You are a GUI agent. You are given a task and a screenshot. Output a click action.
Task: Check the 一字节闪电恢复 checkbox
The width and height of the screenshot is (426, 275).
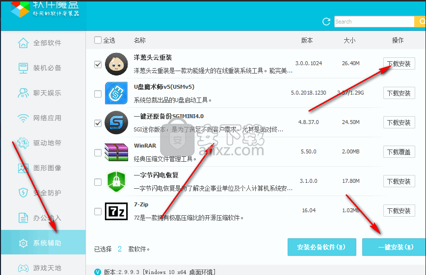(98, 182)
